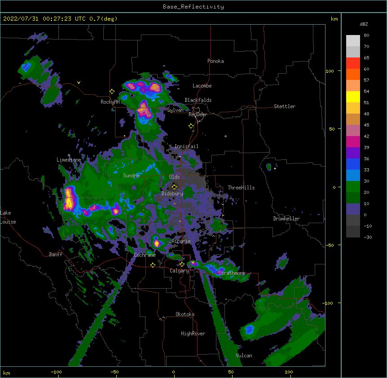Viewport: 387px width, 378px height.
Task: Click the Cochrane label
Action: [145, 255]
